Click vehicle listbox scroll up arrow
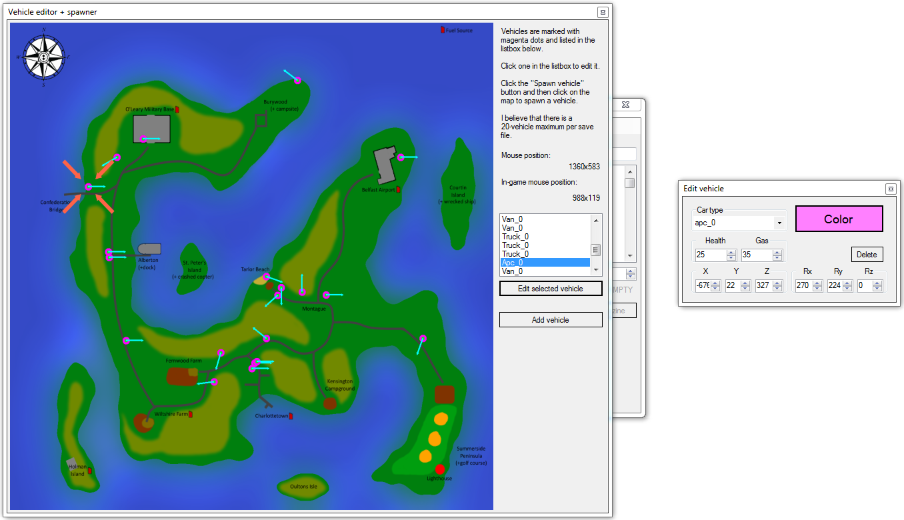Image resolution: width=904 pixels, height=520 pixels. (x=596, y=220)
